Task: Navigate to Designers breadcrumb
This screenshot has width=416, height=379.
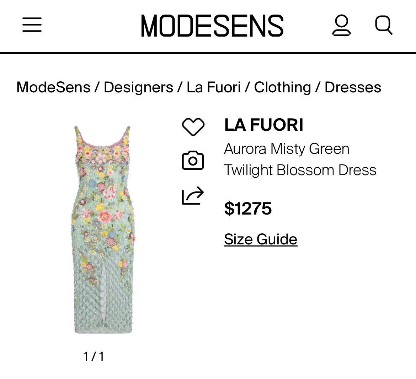Action: click(x=138, y=87)
